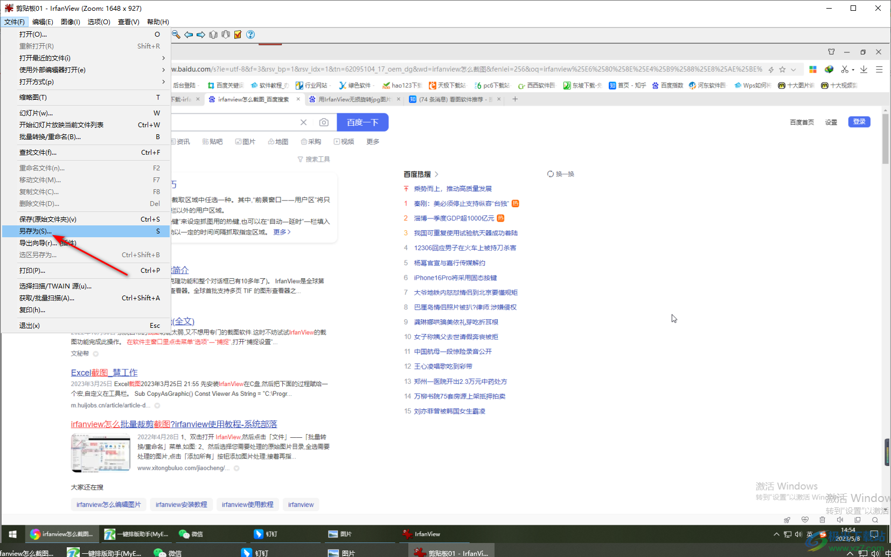Open the dropdown arrow next to scissors icon
Image resolution: width=891 pixels, height=557 pixels.
pos(853,70)
